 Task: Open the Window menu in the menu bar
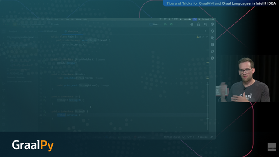[x=78, y=19]
